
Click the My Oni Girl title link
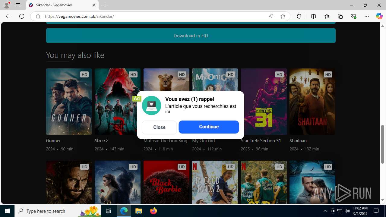pos(204,141)
